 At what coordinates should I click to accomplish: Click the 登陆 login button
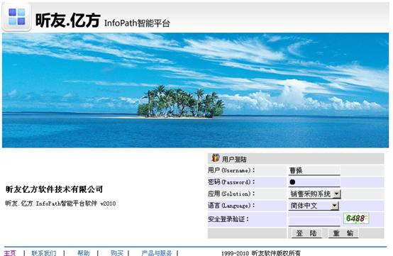(306, 233)
